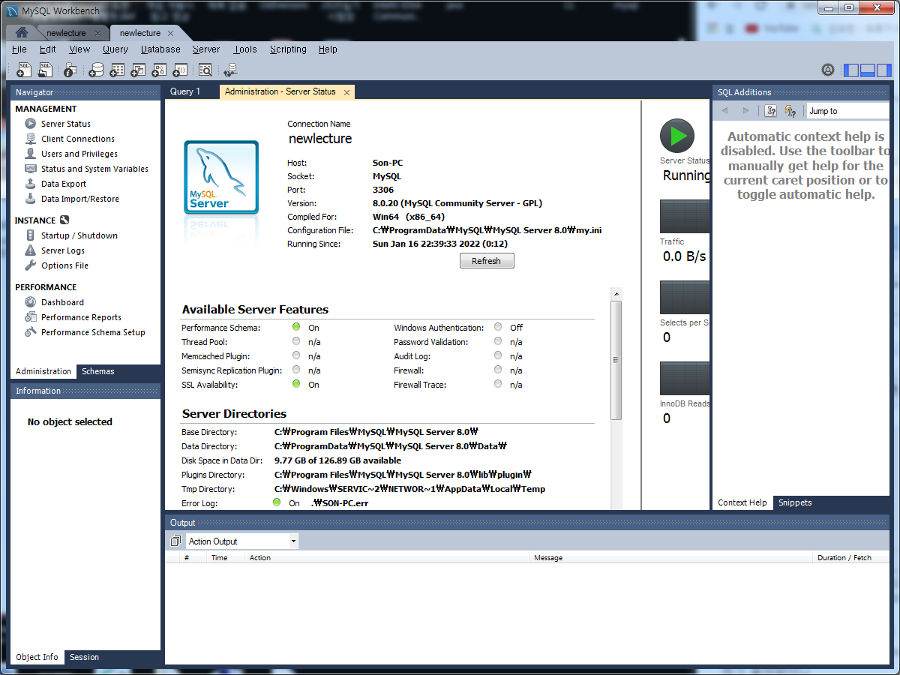Click the server status vertical scrollbar
The width and height of the screenshot is (900, 675).
pos(616,360)
